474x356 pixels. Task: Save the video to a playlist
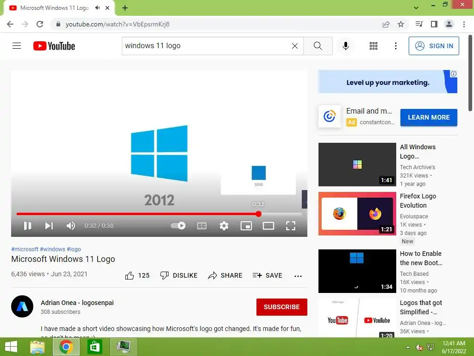[x=267, y=275]
